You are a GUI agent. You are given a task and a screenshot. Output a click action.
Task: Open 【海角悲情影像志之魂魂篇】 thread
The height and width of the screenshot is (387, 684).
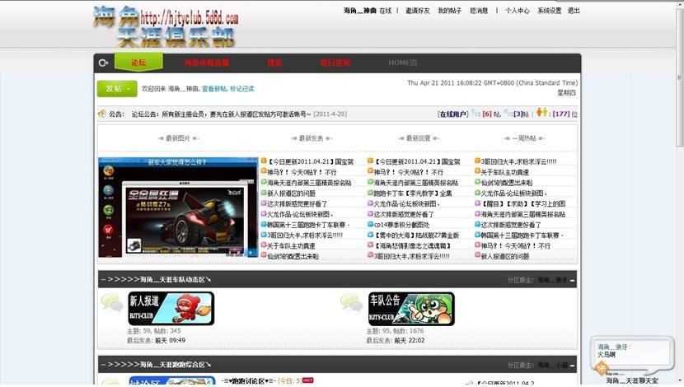[x=412, y=246]
